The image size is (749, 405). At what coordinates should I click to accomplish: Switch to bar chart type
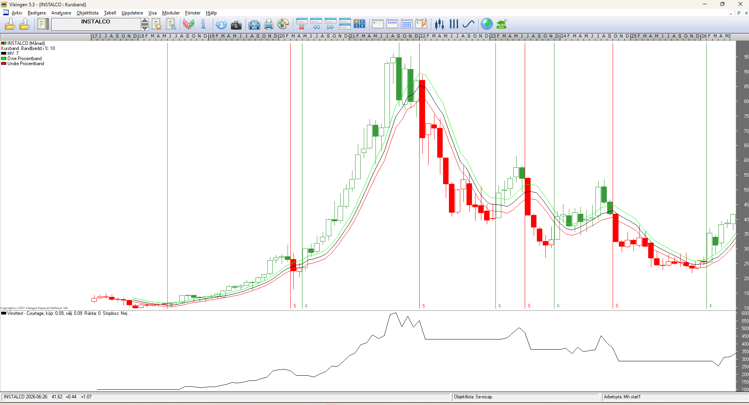pyautogui.click(x=454, y=24)
